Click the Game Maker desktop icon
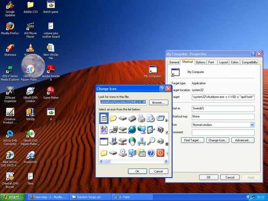The image size is (268, 201). coord(51,93)
